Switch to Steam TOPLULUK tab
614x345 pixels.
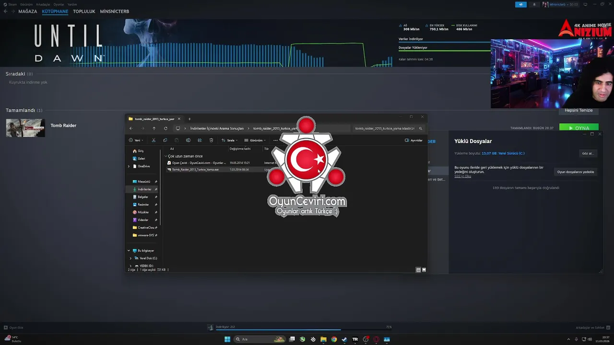(84, 11)
